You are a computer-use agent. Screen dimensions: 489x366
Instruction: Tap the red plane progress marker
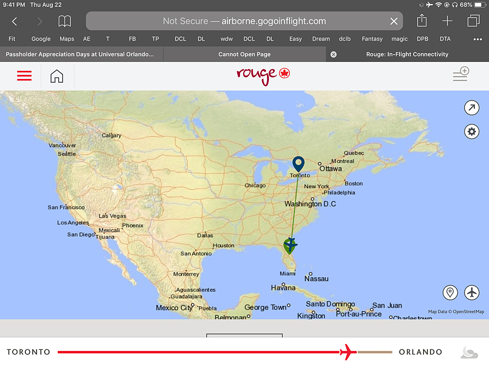pyautogui.click(x=348, y=352)
